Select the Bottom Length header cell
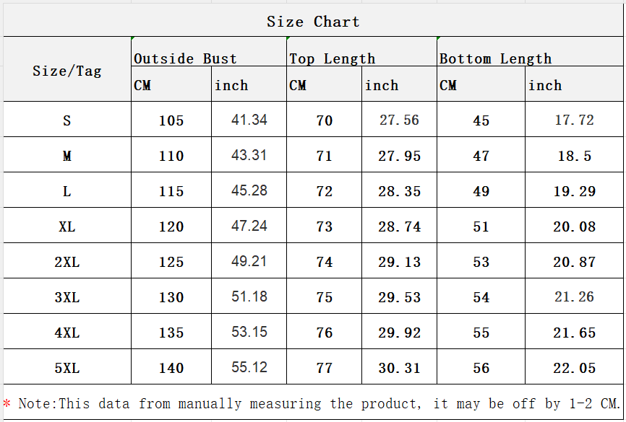 (x=530, y=52)
